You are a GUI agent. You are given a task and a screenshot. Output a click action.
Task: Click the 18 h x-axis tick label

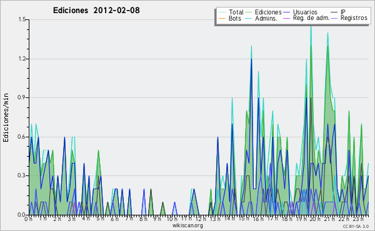click(x=287, y=219)
